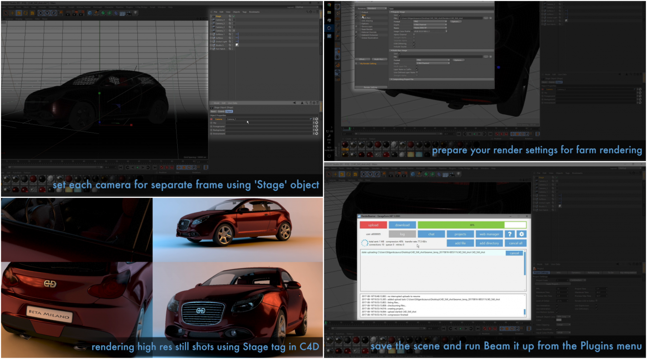Click the Camera_1 camera icon in Object Manager
The width and height of the screenshot is (647, 359).
pos(214,31)
